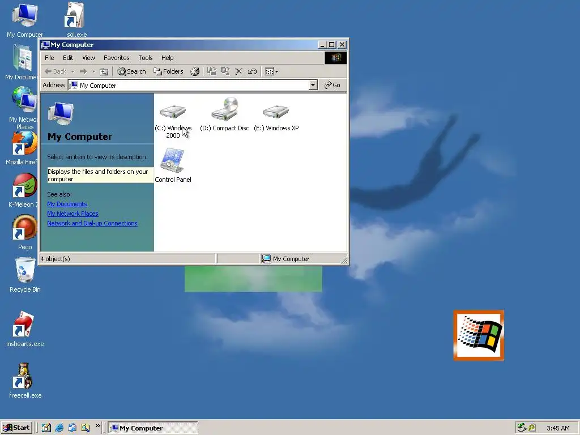Click the My Computer title bar icon
This screenshot has width=580, height=435.
click(45, 45)
